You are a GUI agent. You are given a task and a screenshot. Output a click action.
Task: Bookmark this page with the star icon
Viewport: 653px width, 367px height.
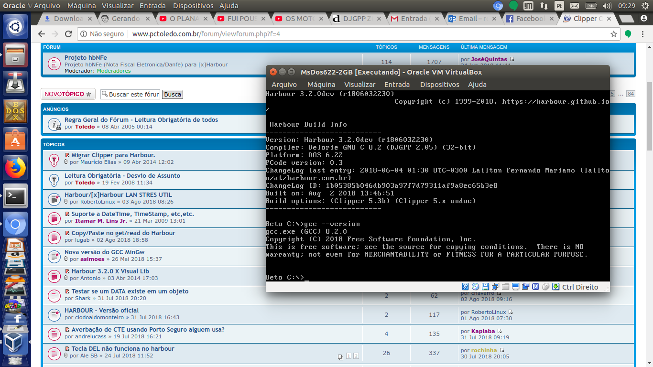[614, 34]
